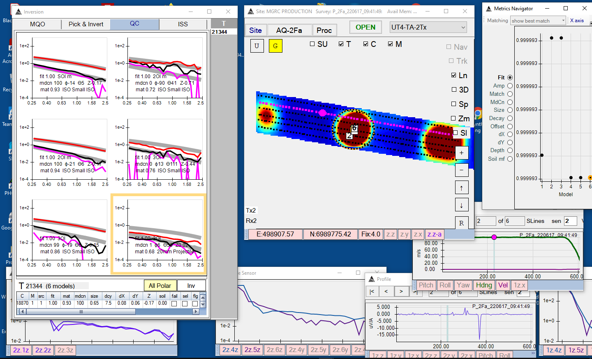Check the flg box in the Inversion table
Image resolution: width=592 pixels, height=359 pixels.
[x=195, y=303]
